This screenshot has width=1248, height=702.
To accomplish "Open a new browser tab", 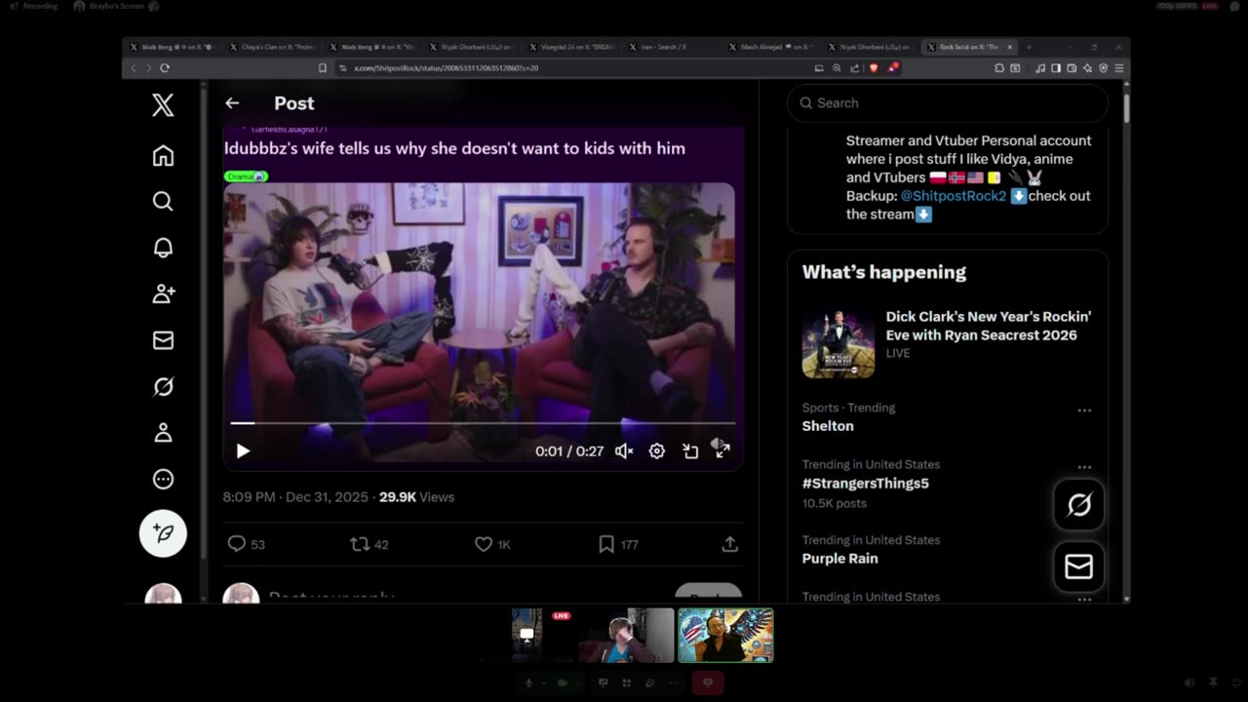I will click(1029, 47).
